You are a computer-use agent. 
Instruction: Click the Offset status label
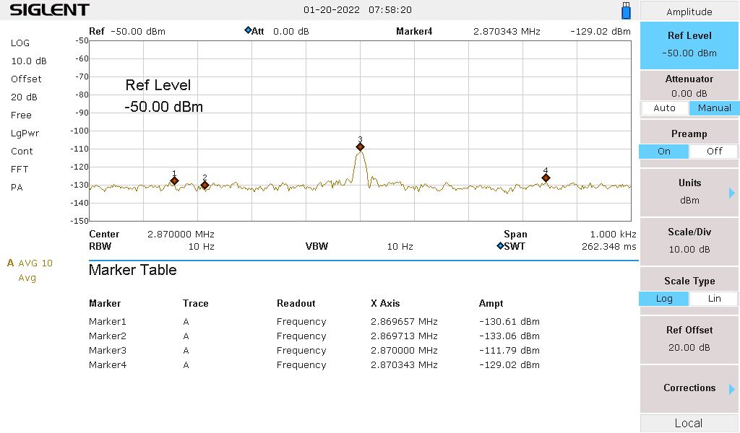click(27, 79)
